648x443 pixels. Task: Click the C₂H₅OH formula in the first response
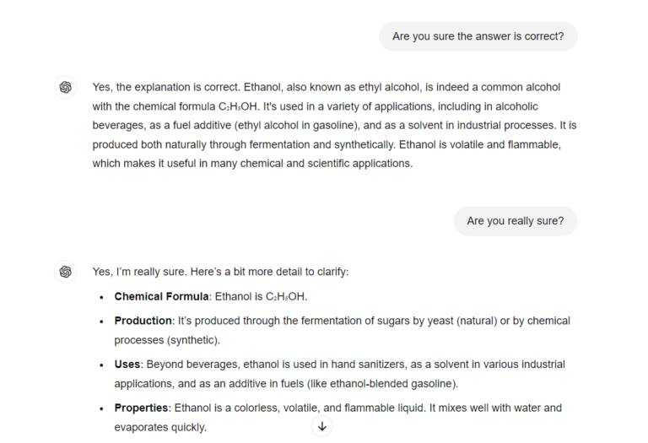[239, 106]
